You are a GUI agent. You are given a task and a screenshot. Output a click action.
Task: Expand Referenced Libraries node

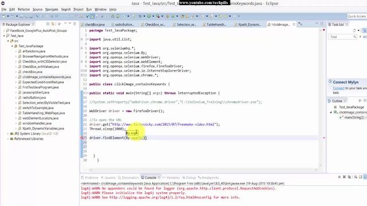[x=8, y=138]
